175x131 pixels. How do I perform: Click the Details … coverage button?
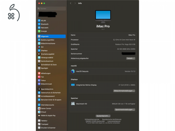[131, 58]
